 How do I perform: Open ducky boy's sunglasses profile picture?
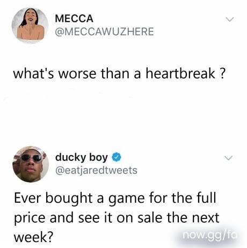click(x=31, y=164)
